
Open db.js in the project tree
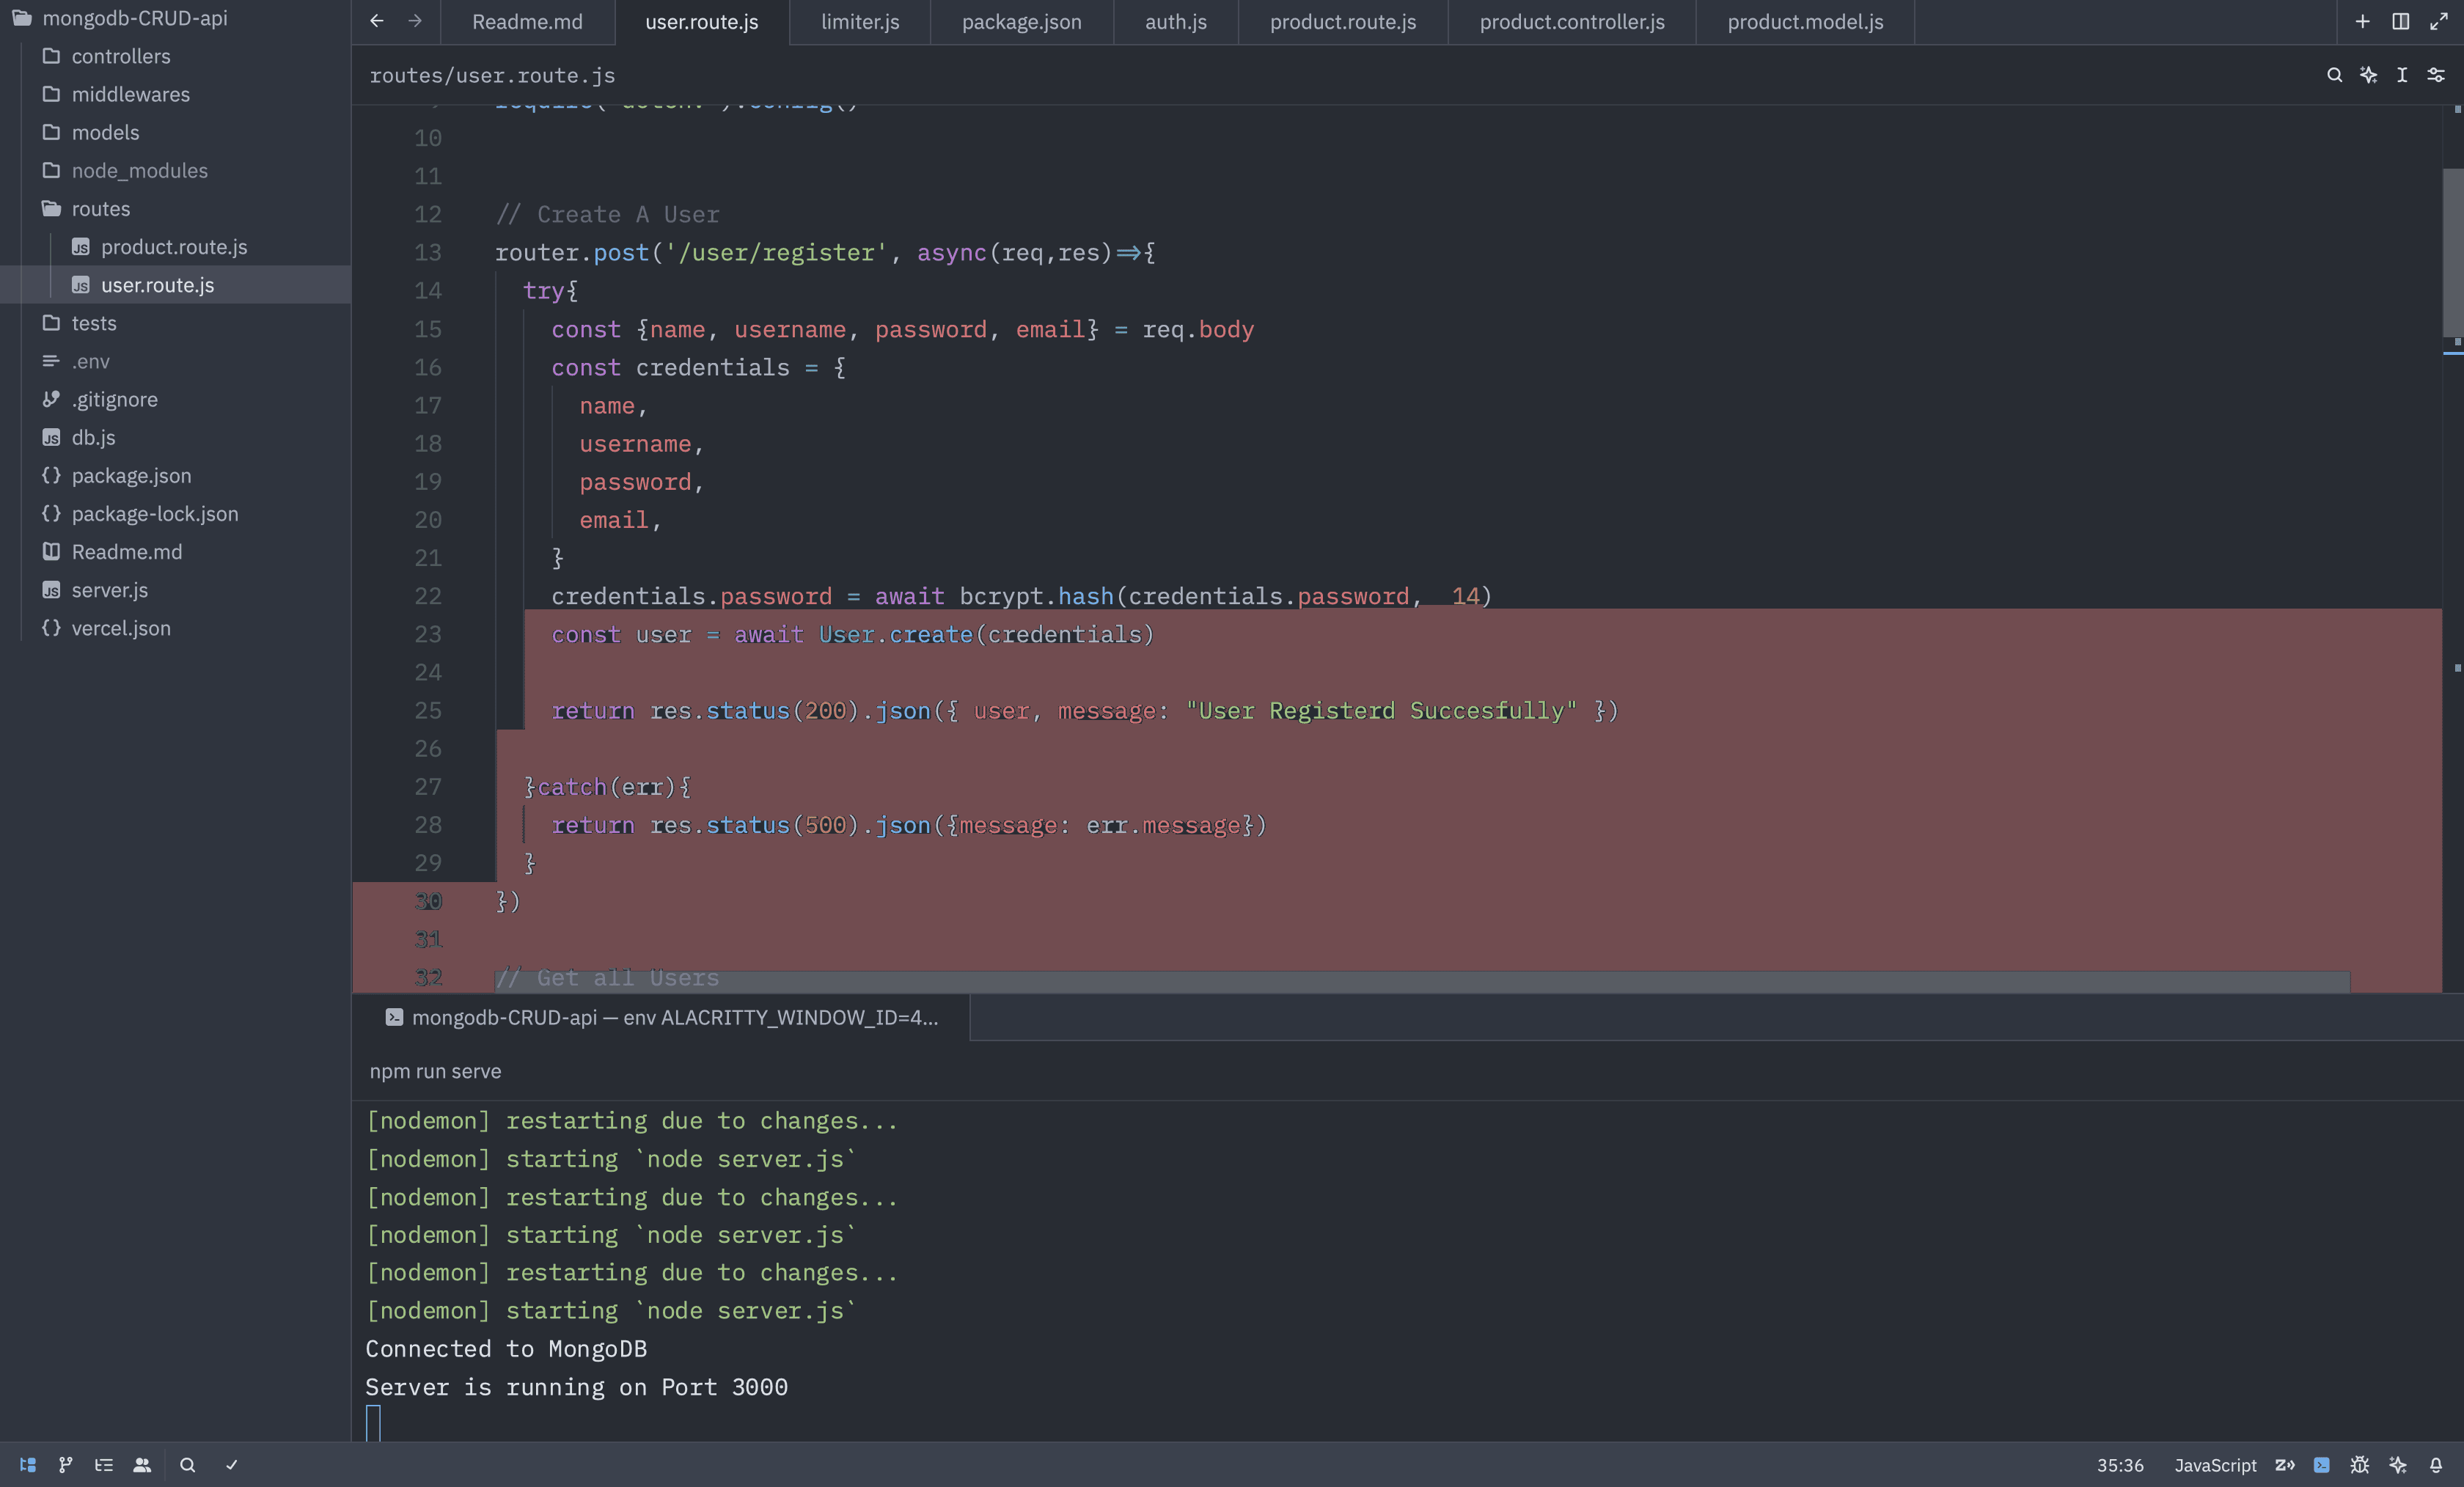175,437
